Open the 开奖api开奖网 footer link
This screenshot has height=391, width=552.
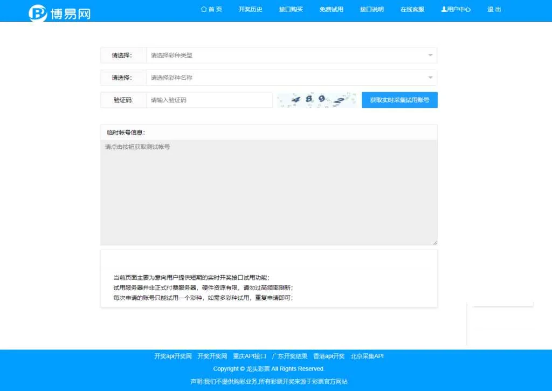173,356
